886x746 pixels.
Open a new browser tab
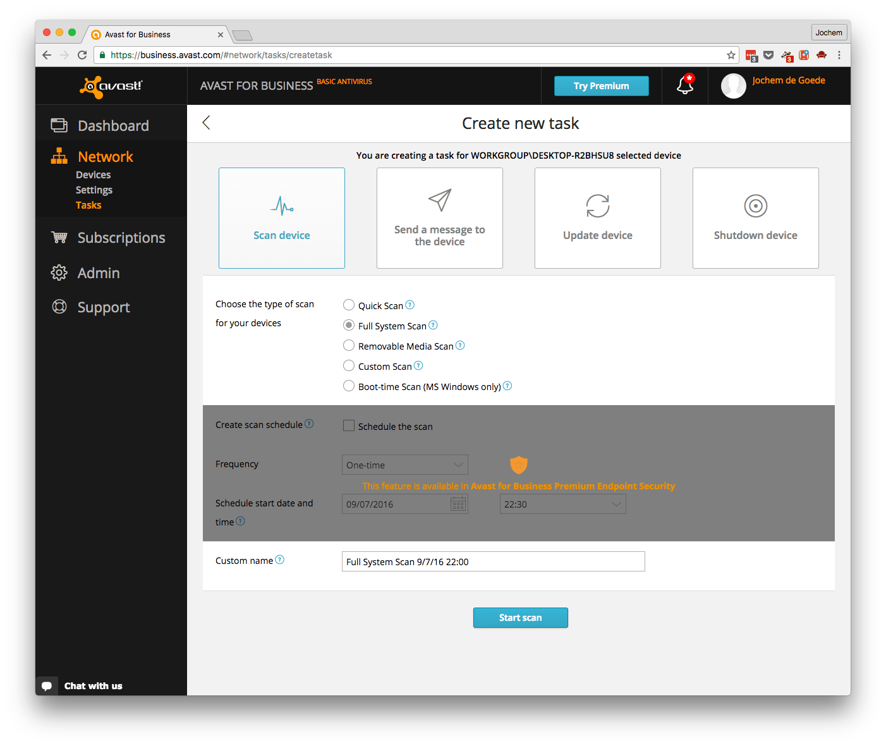(242, 35)
